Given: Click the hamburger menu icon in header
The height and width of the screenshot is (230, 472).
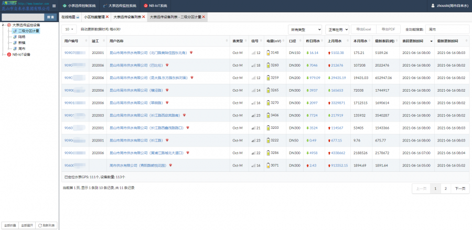Looking at the screenshot, I should click(x=55, y=5).
